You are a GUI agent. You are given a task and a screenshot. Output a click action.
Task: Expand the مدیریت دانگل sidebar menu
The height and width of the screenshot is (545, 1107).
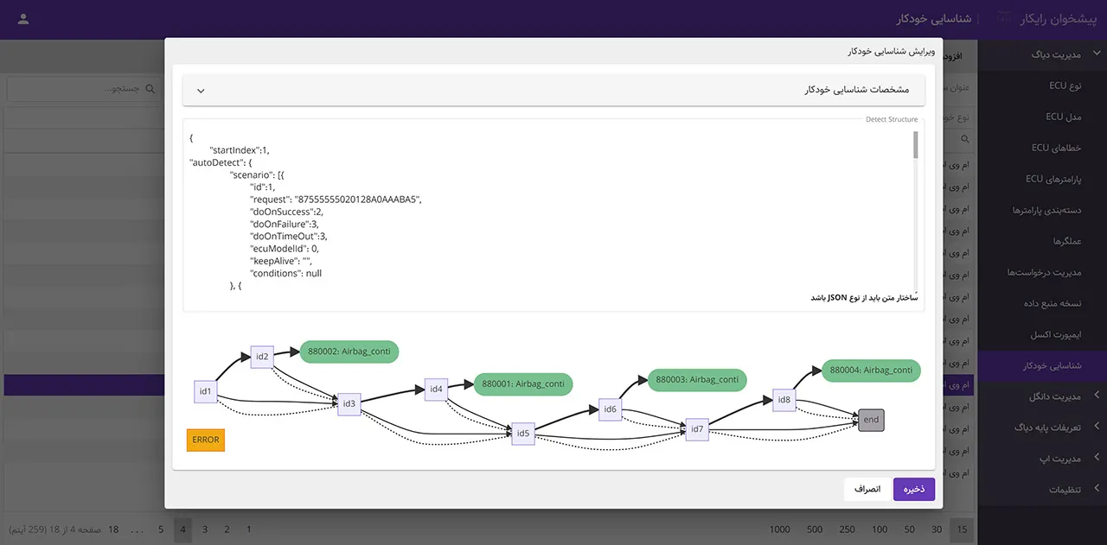[1097, 396]
